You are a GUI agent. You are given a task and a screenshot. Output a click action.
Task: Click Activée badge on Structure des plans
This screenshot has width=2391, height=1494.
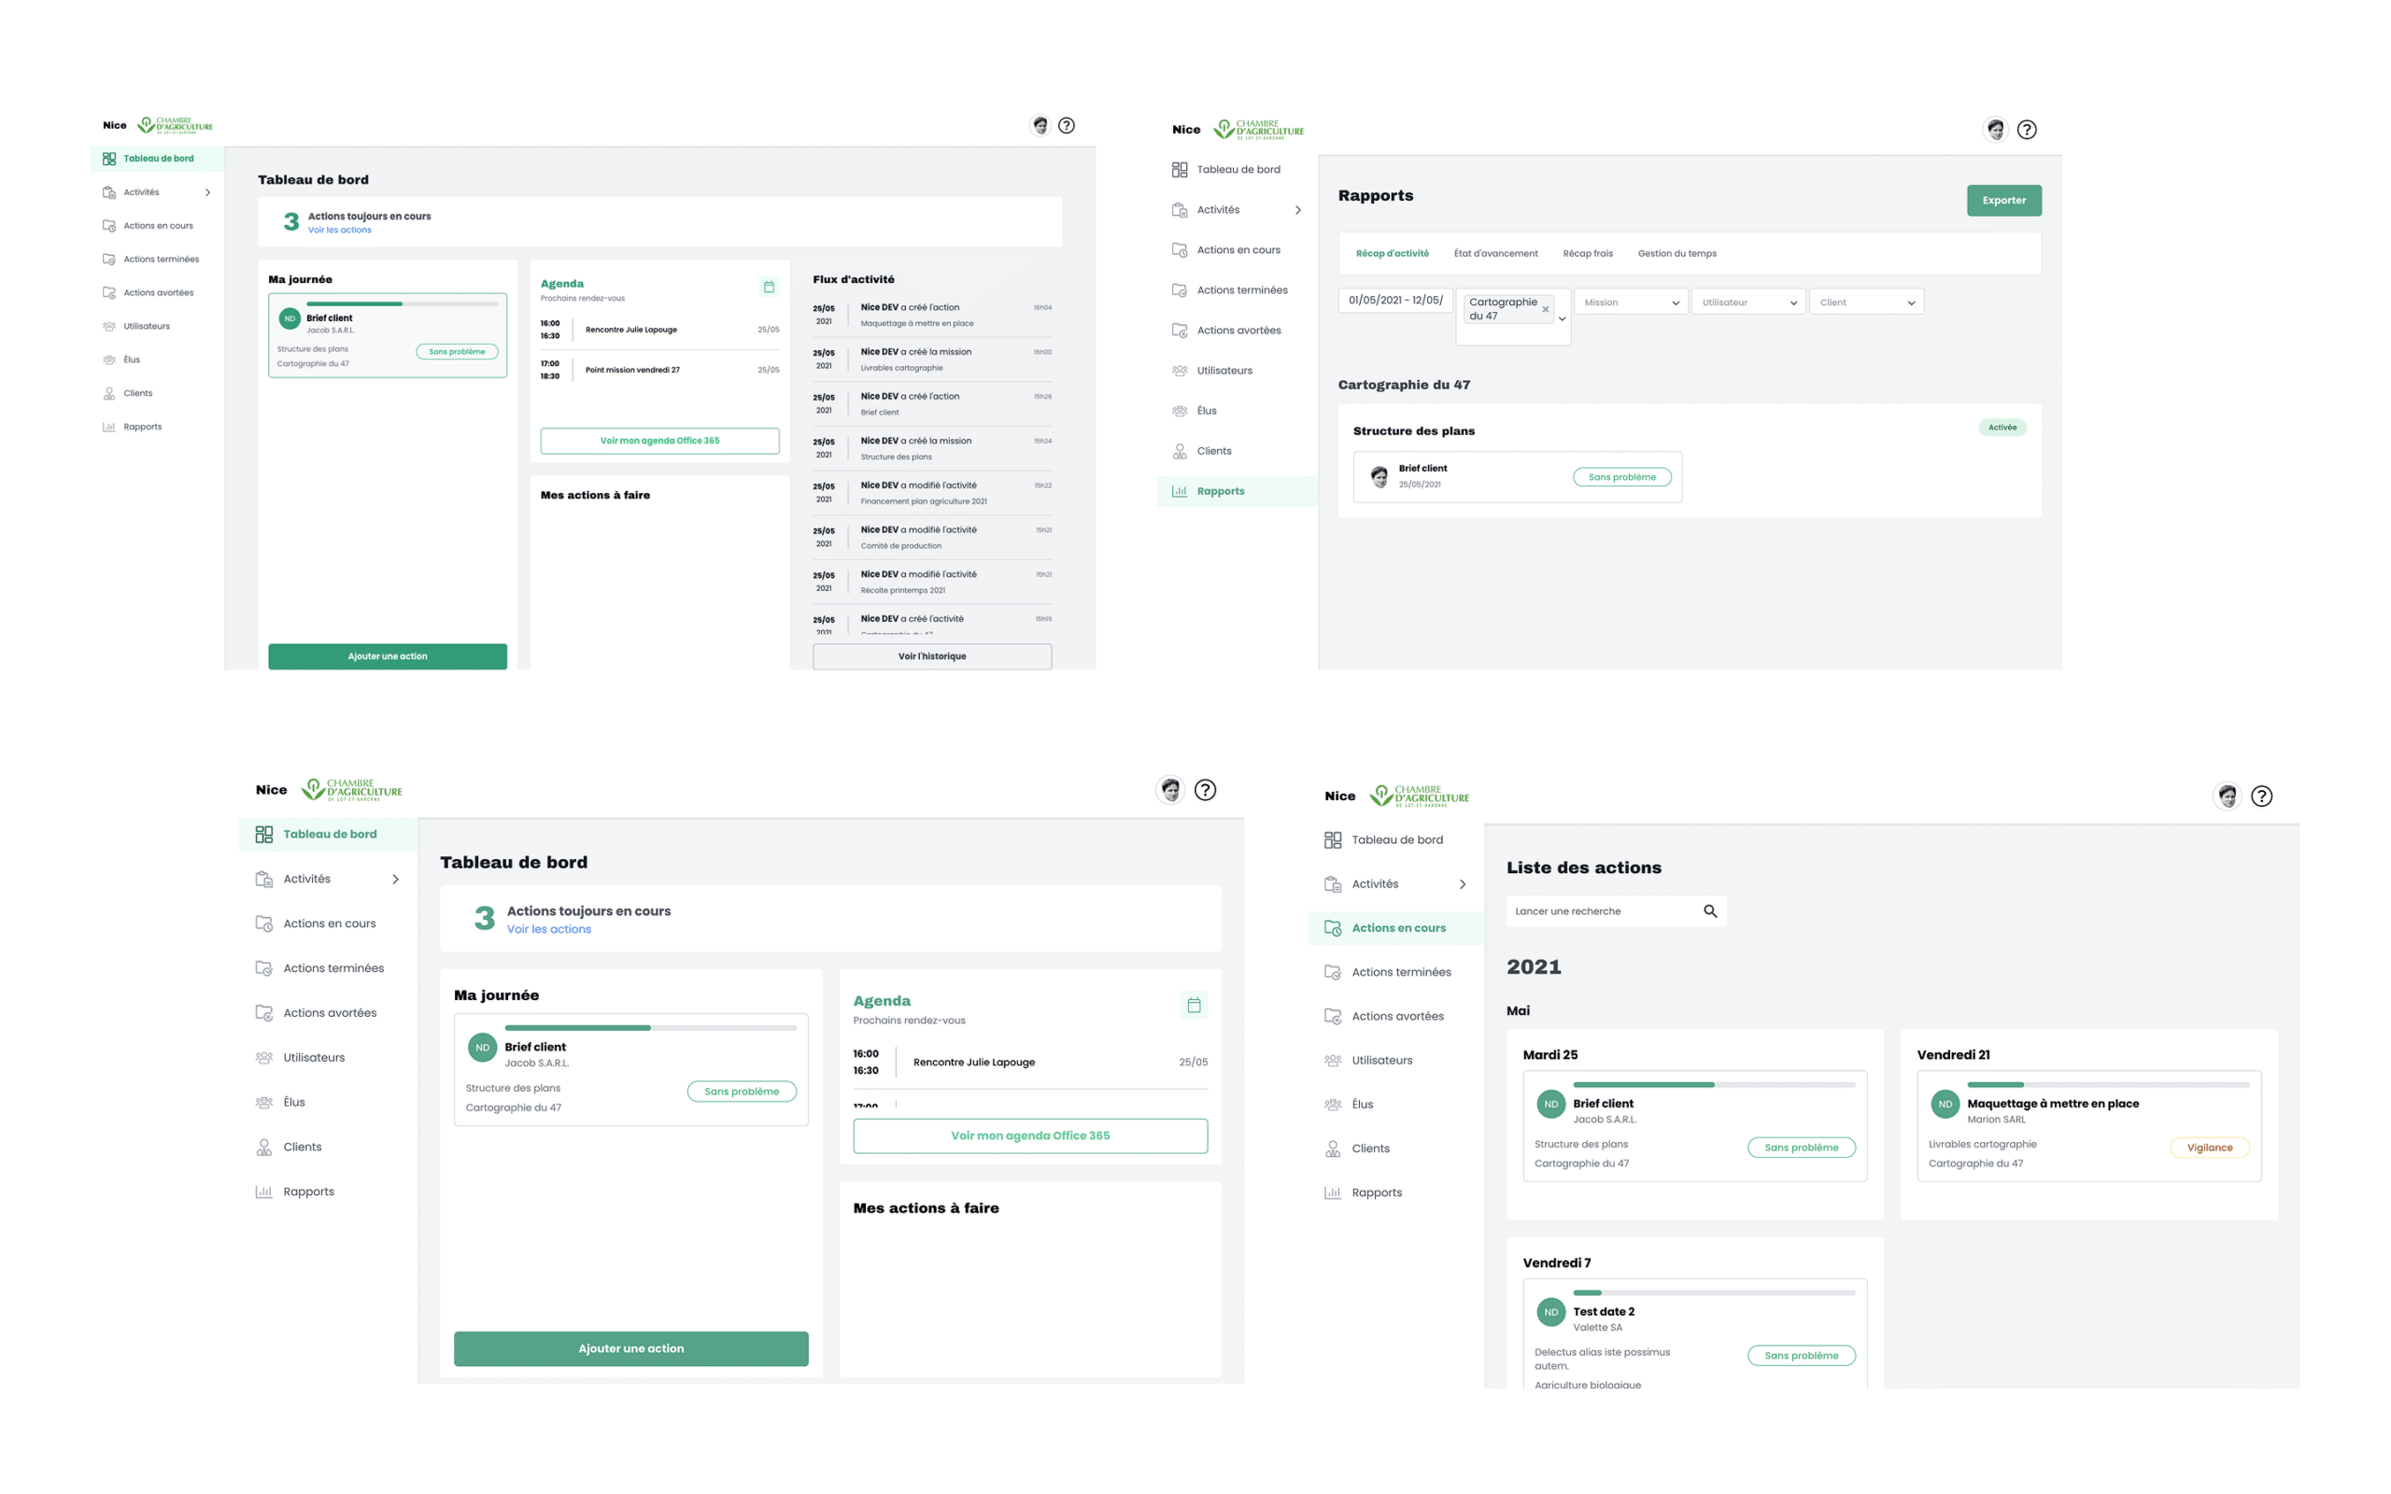tap(2002, 428)
